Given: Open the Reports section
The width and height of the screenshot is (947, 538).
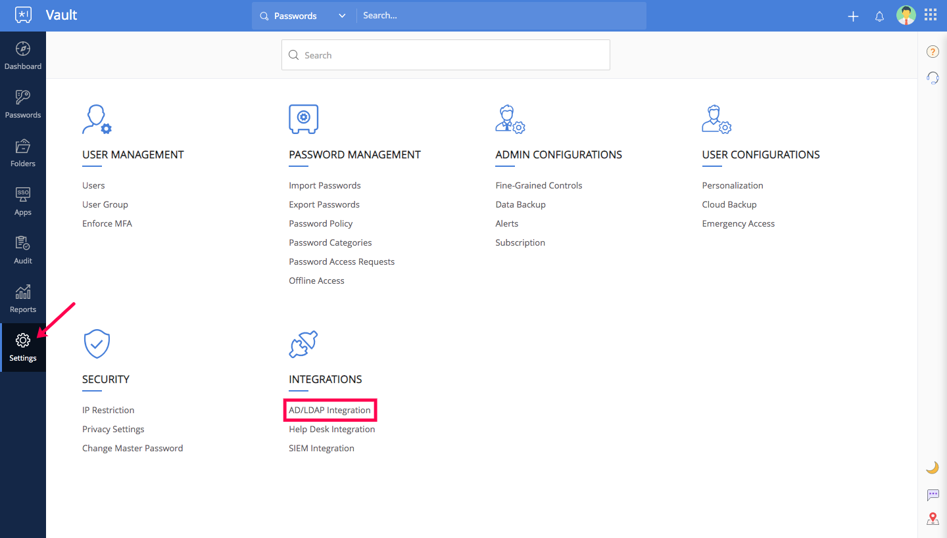Looking at the screenshot, I should pos(23,299).
